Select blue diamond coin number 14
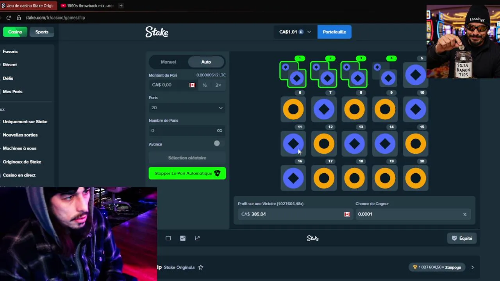500x281 pixels. point(385,144)
